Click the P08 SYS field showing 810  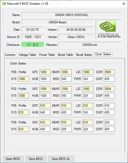point(23,129)
